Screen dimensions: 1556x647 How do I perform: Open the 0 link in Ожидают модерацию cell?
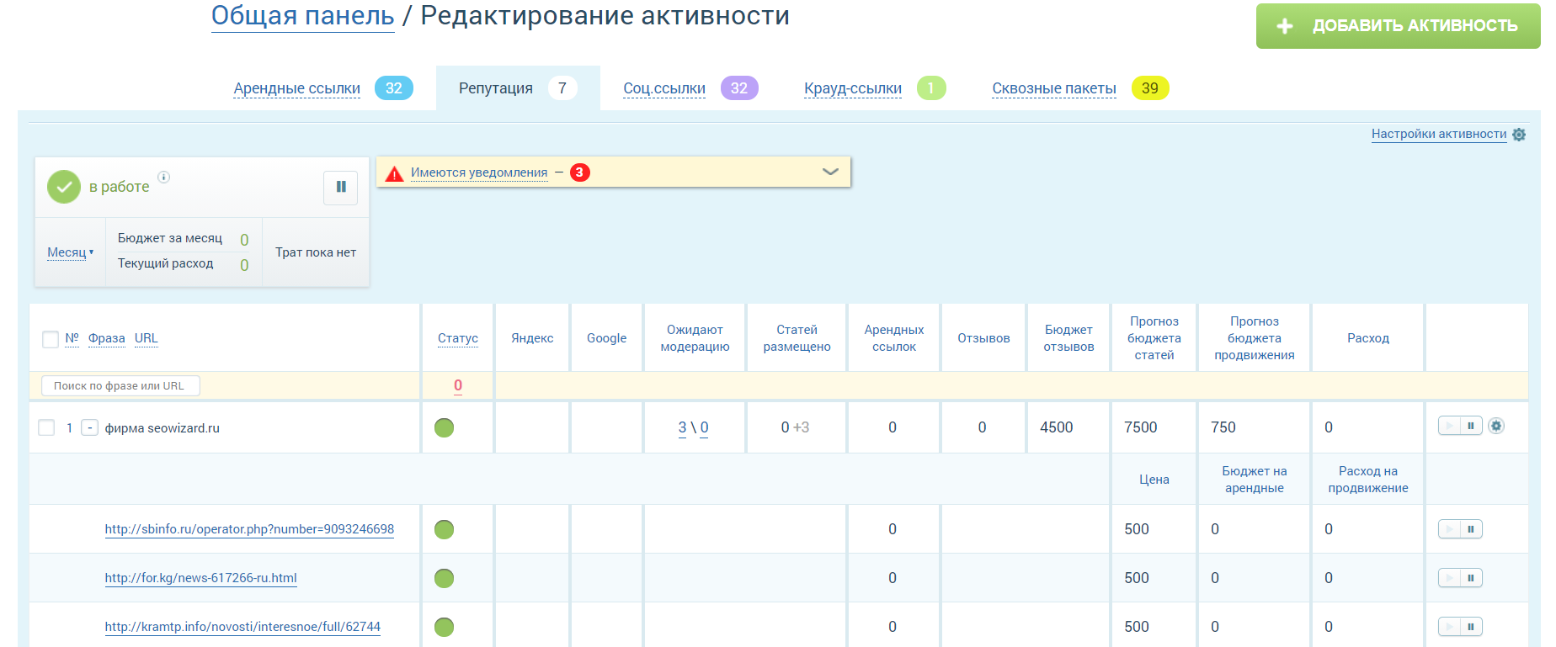(705, 427)
